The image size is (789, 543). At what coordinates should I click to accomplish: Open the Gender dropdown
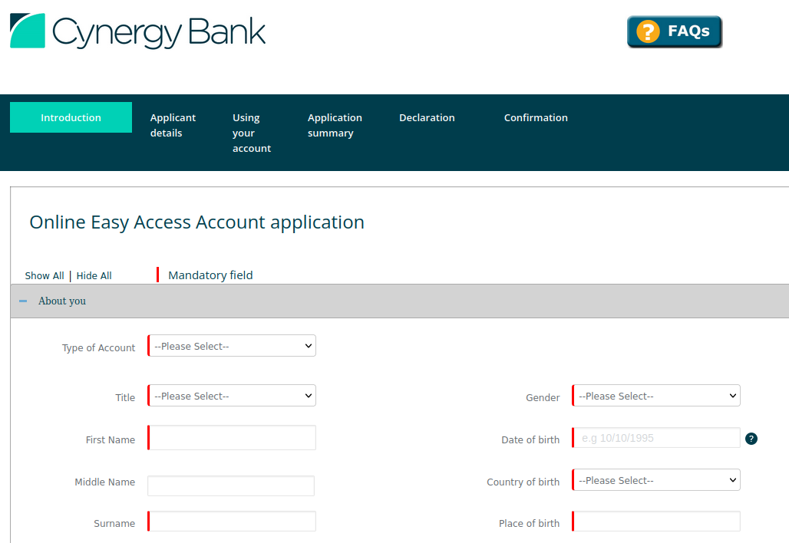[x=656, y=396]
